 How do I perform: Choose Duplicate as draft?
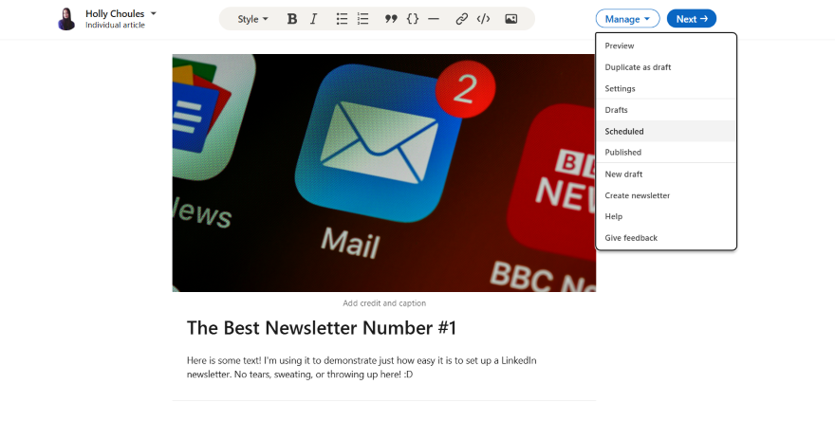pyautogui.click(x=666, y=67)
